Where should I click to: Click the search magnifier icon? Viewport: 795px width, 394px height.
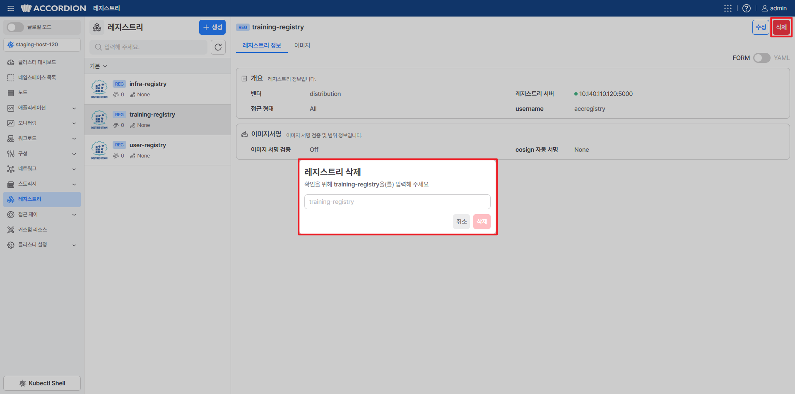click(98, 47)
